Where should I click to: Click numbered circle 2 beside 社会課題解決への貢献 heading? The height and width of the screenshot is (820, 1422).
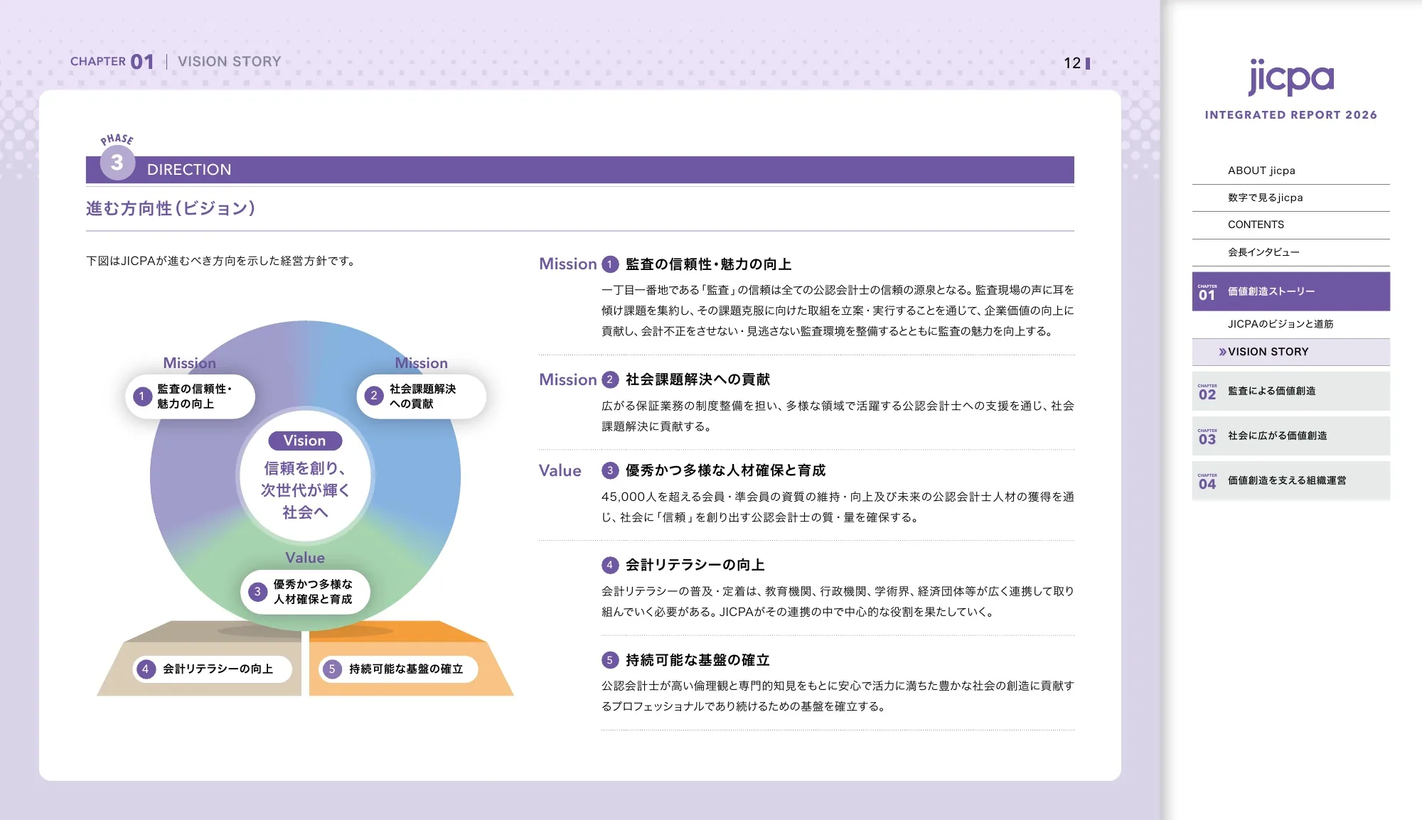coord(610,379)
